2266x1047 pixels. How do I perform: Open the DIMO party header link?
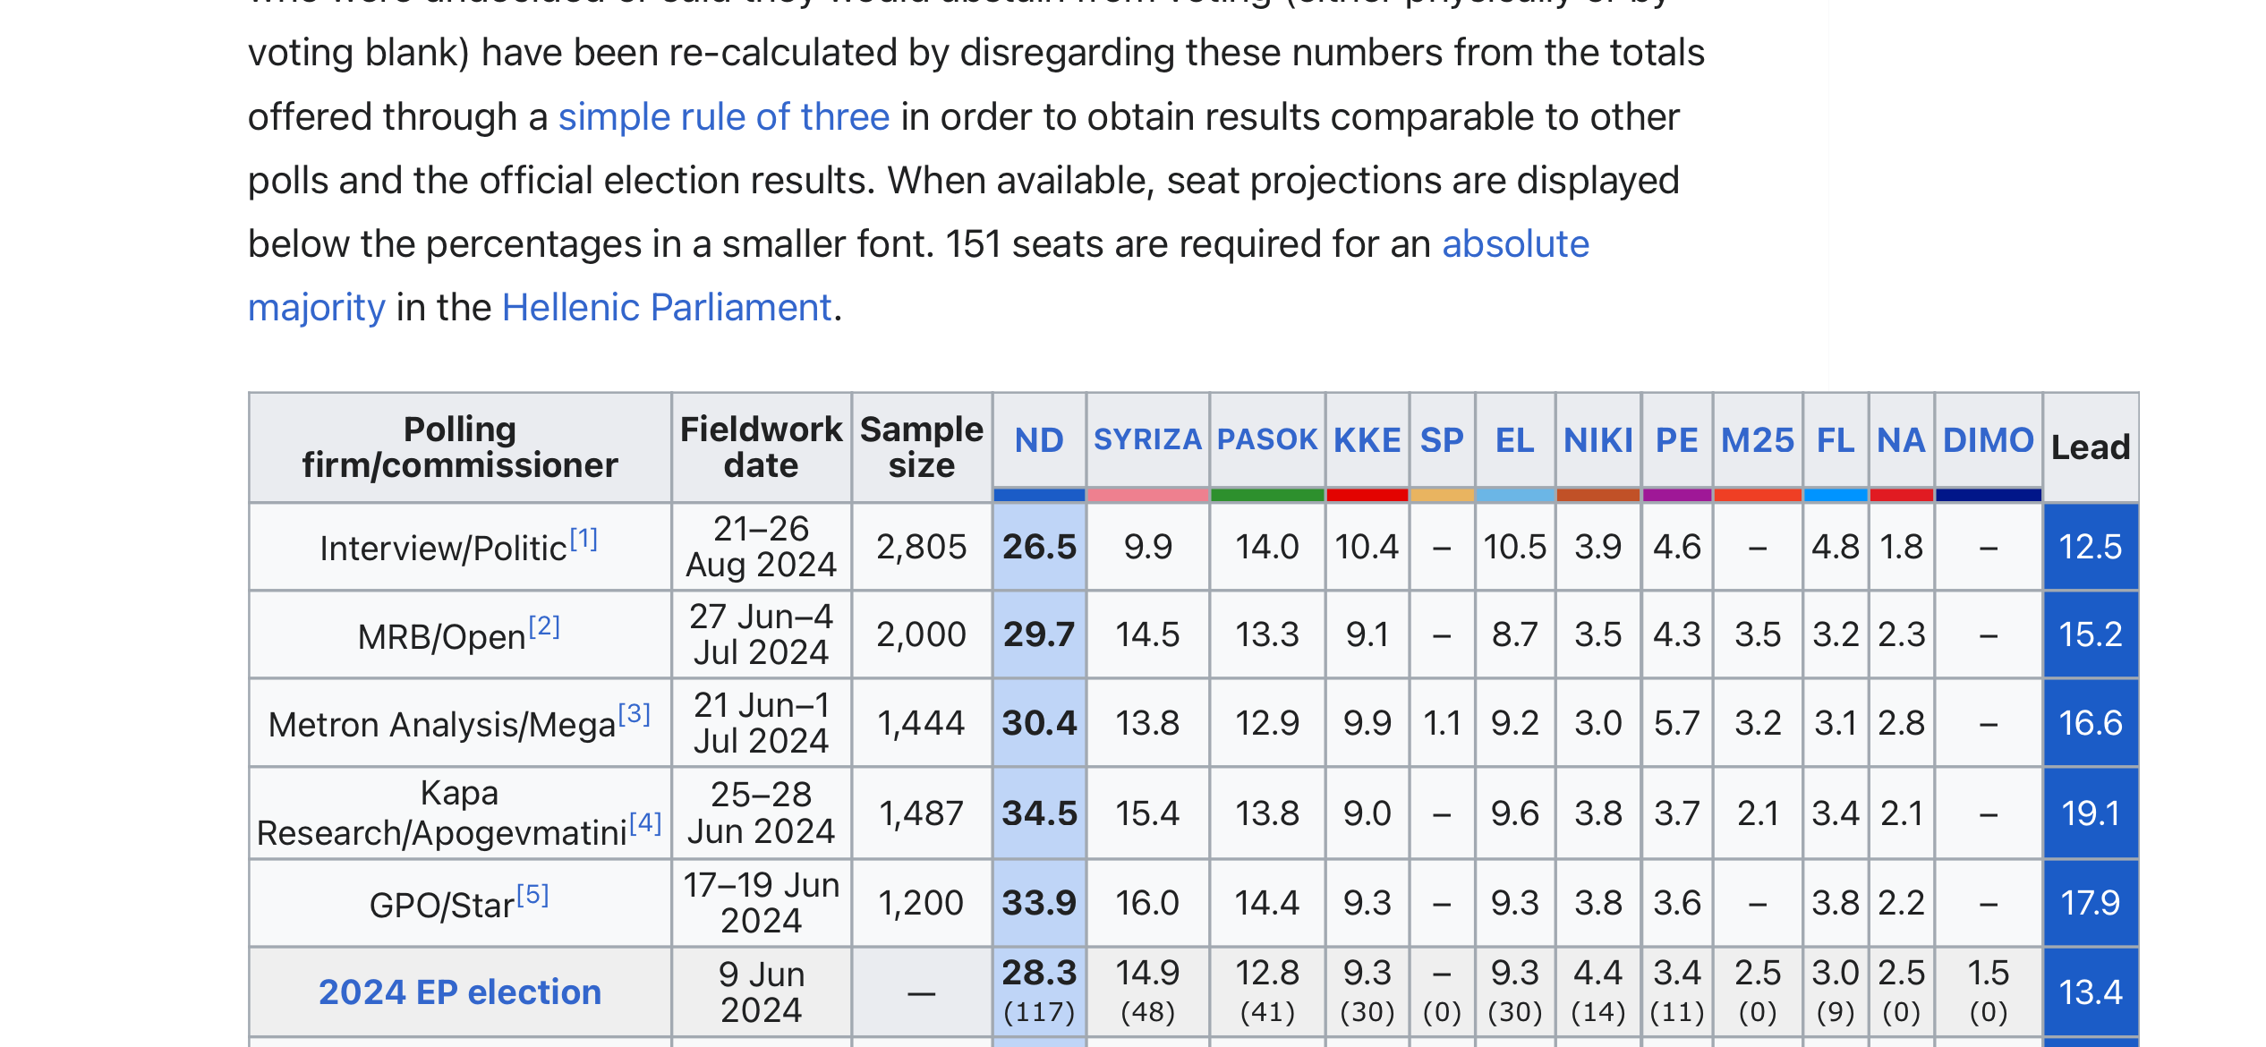click(x=1988, y=440)
